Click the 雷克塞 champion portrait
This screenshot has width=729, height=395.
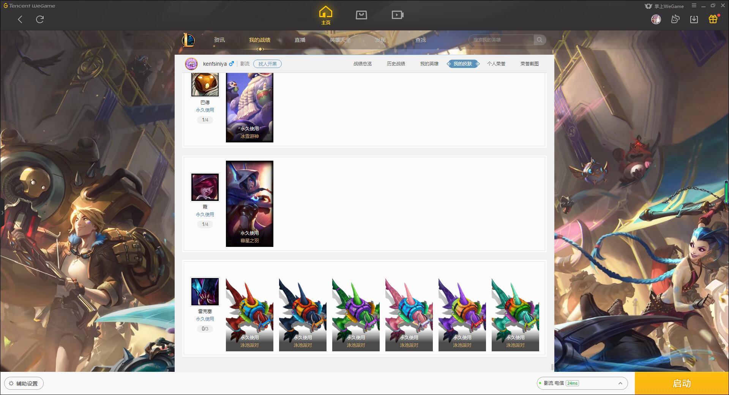(x=205, y=292)
